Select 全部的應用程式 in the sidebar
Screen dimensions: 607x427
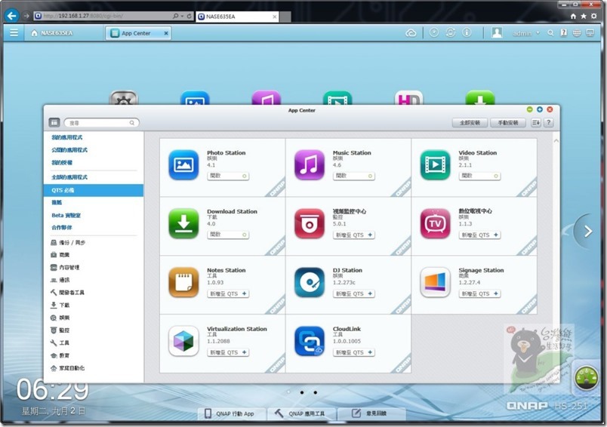click(x=69, y=177)
